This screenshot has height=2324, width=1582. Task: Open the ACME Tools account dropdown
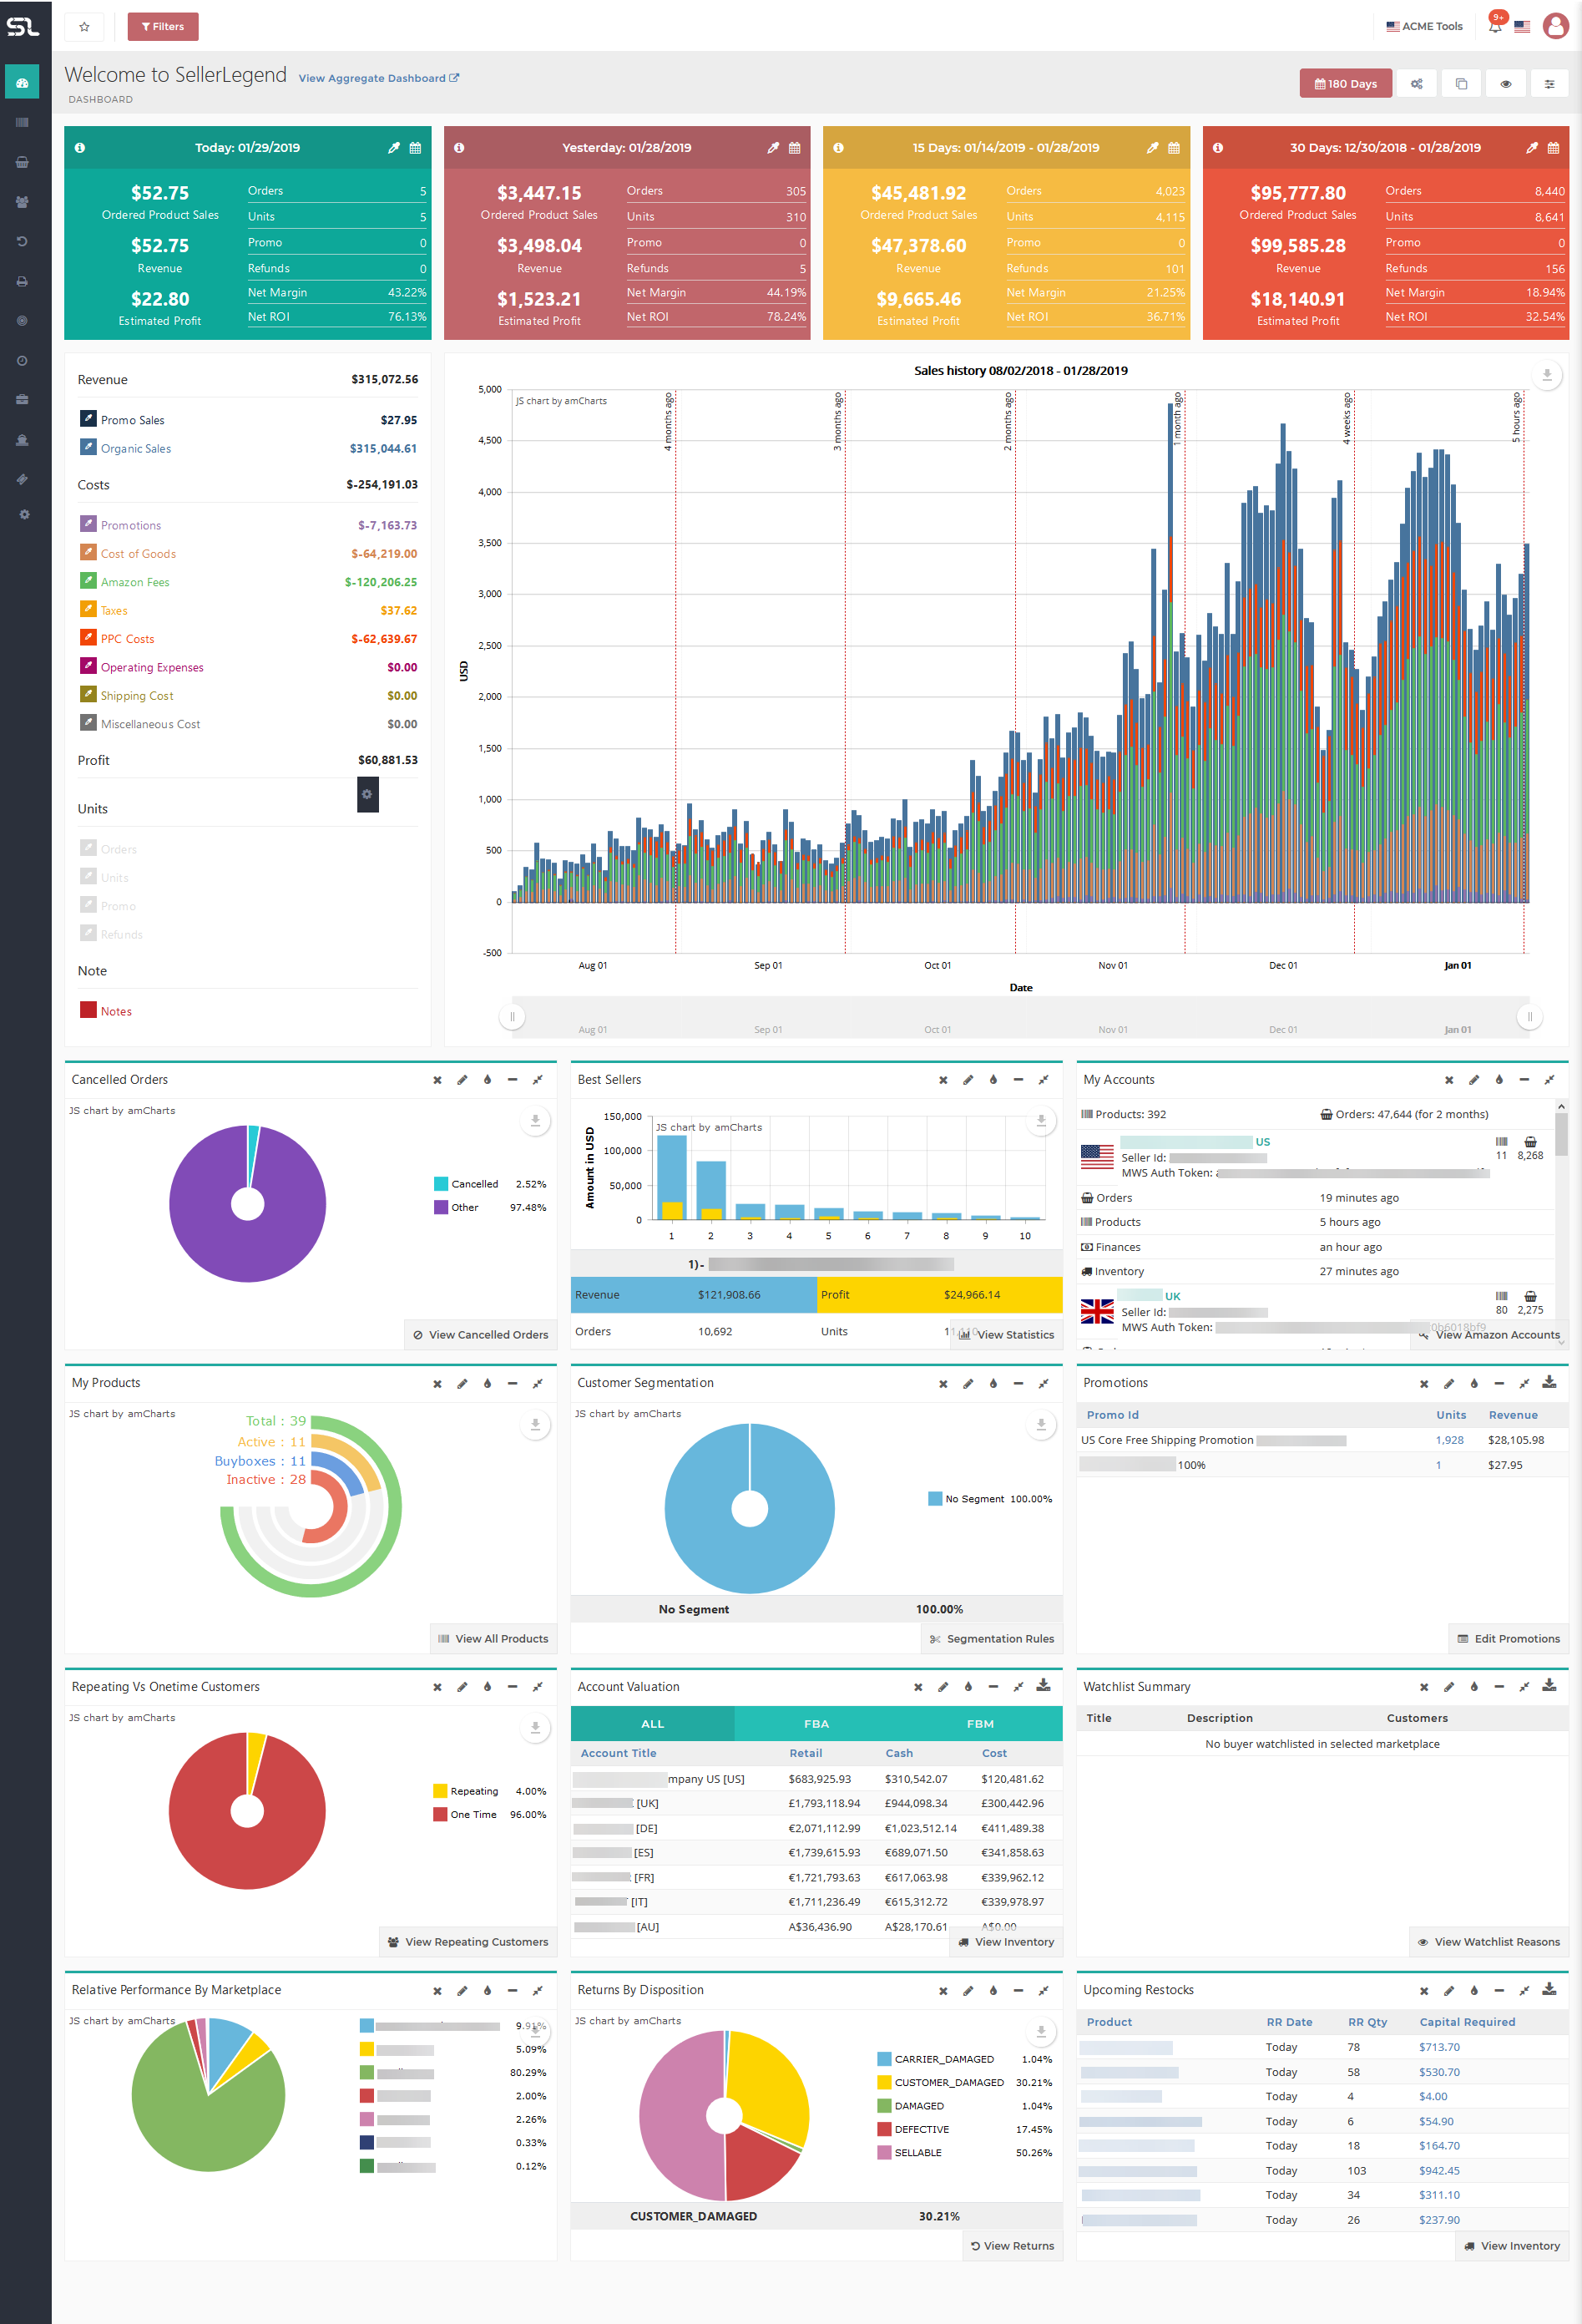click(1424, 27)
